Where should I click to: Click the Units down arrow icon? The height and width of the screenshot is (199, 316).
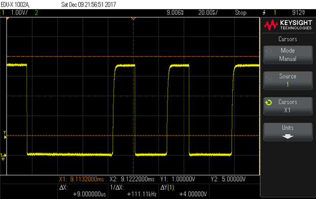tap(287, 137)
